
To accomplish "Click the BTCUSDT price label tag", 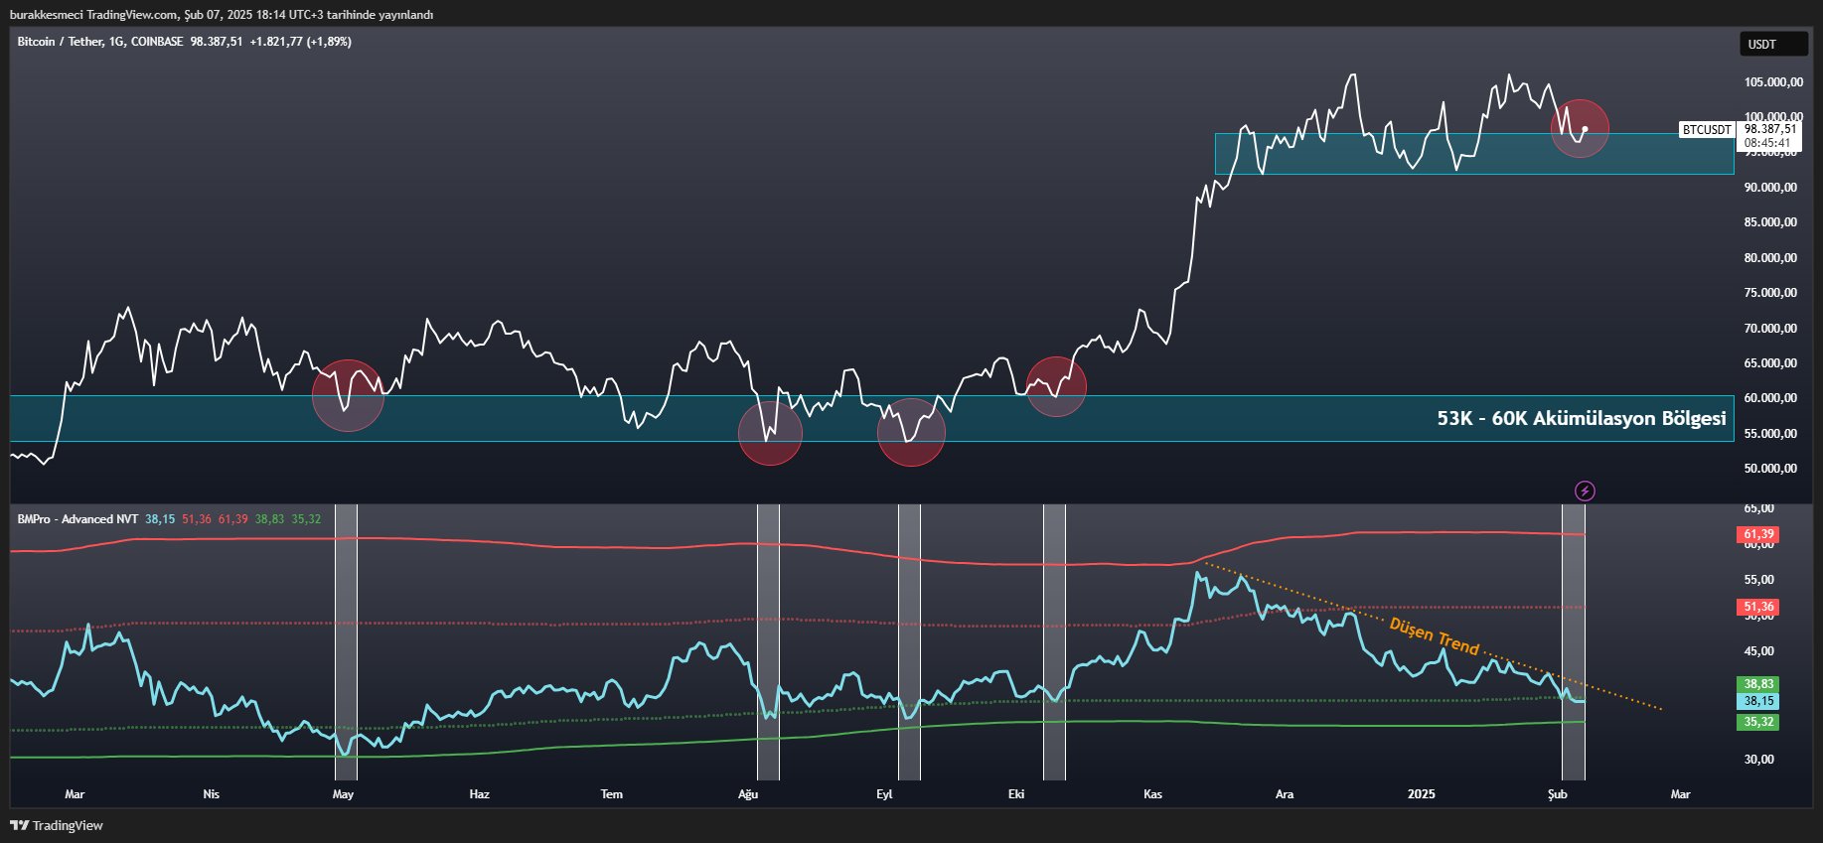I will [1706, 130].
